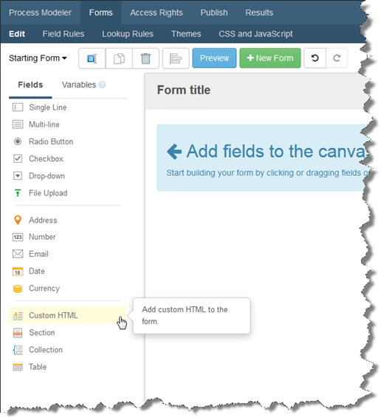This screenshot has width=381, height=418.
Task: Click the undo arrow icon
Action: click(x=315, y=58)
